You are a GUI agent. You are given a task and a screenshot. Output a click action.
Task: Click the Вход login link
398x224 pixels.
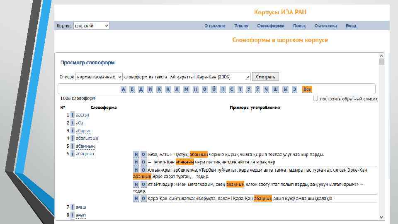(351, 26)
